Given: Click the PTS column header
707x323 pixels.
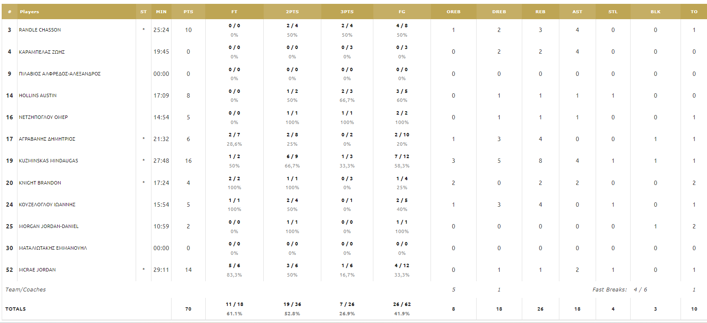Looking at the screenshot, I should tap(188, 12).
